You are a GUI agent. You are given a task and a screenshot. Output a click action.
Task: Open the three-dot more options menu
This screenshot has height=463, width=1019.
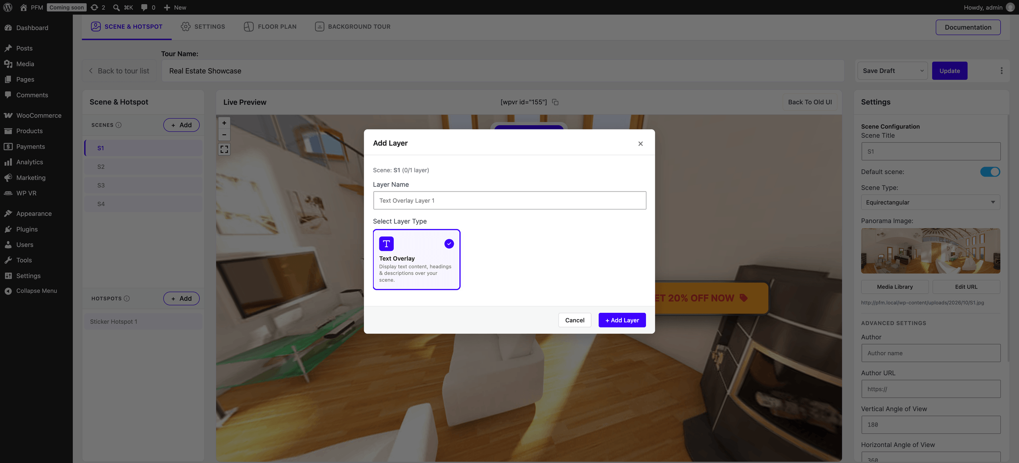(x=1001, y=71)
